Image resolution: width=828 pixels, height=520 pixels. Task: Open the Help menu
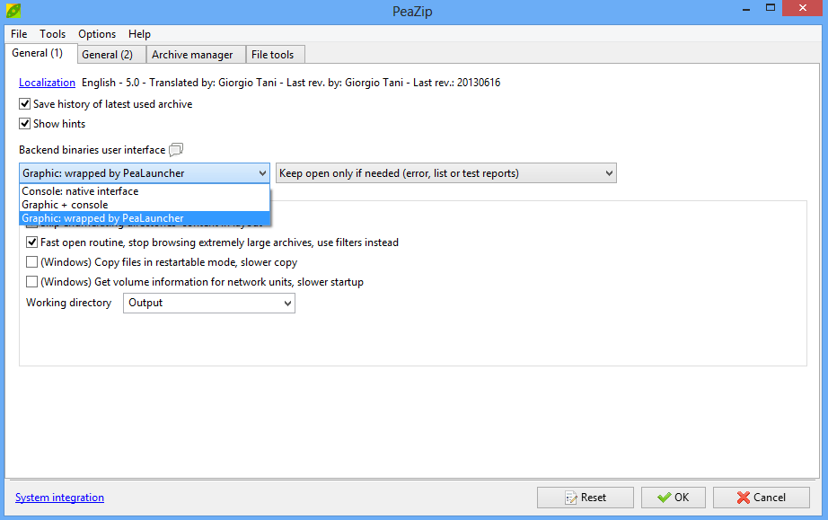139,34
